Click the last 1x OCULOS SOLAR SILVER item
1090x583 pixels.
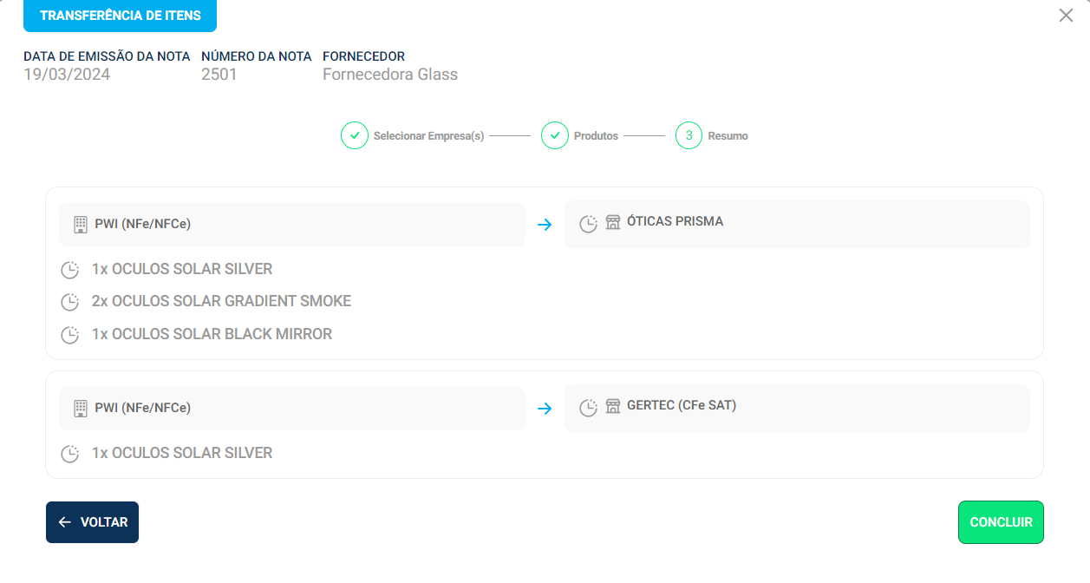pyautogui.click(x=182, y=453)
